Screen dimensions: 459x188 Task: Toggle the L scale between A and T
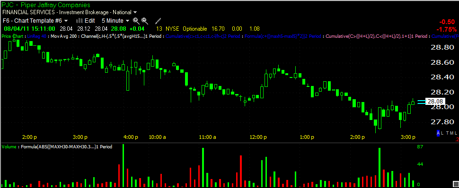coord(442,133)
